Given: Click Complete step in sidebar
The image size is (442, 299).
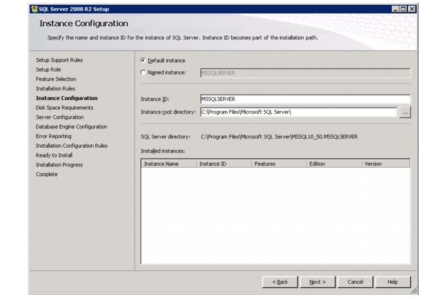Looking at the screenshot, I should (46, 175).
